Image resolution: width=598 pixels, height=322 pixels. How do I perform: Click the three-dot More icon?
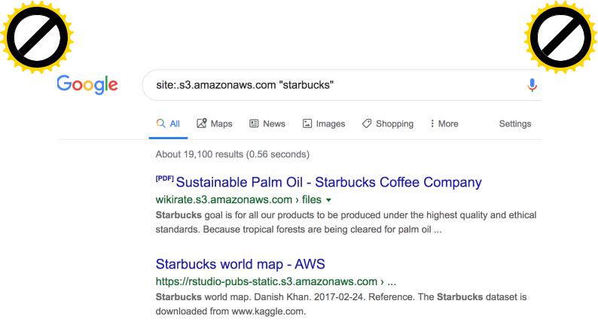pyautogui.click(x=432, y=123)
